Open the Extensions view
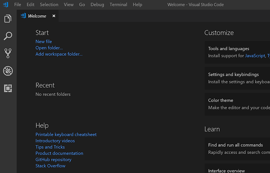 click(8, 89)
